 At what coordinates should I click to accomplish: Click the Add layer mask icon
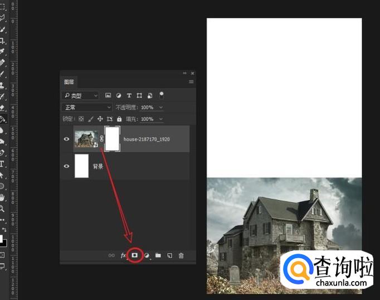click(134, 255)
